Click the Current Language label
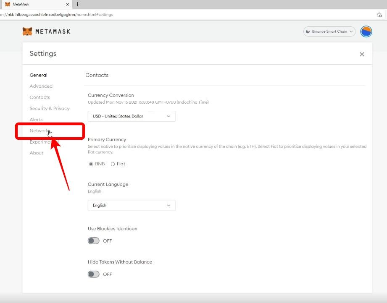Image resolution: width=387 pixels, height=303 pixels. click(108, 184)
